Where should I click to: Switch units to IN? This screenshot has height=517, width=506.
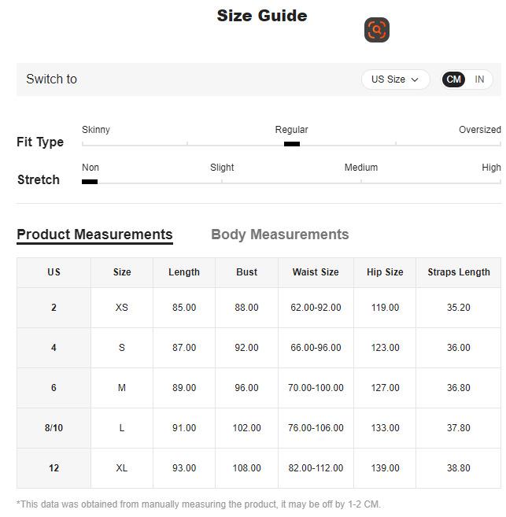[479, 79]
